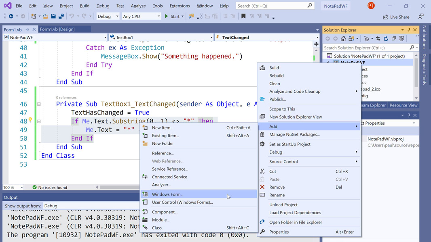This screenshot has width=431, height=242.
Task: Click the lightbulb quick actions icon on line 48
Action: [30, 120]
